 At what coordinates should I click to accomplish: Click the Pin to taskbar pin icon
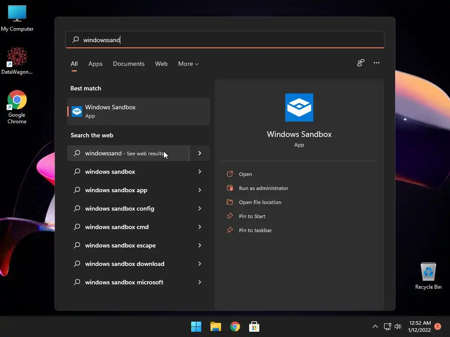pos(230,230)
